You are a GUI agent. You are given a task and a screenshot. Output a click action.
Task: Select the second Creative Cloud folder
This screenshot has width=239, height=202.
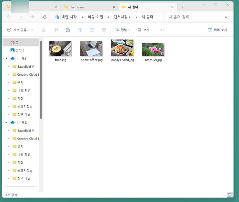pyautogui.click(x=25, y=139)
